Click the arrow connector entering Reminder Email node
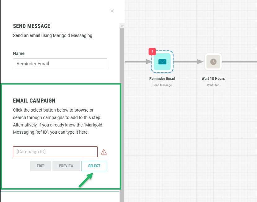 click(x=138, y=62)
